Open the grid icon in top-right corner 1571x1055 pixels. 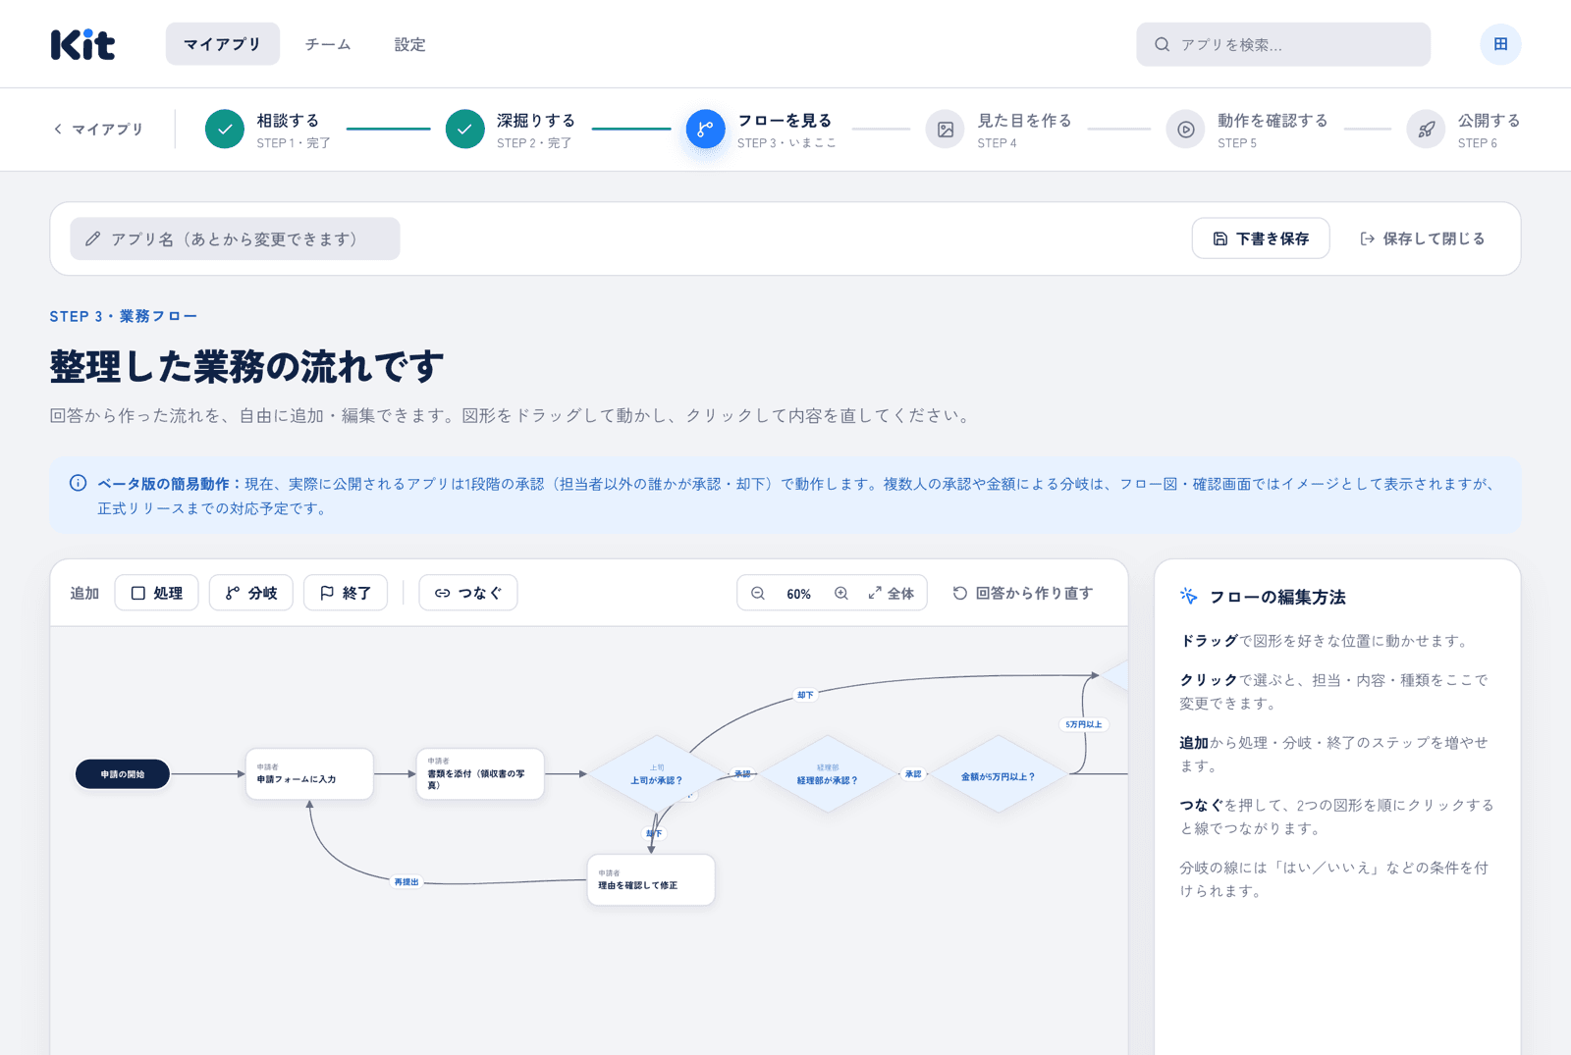pos(1500,44)
